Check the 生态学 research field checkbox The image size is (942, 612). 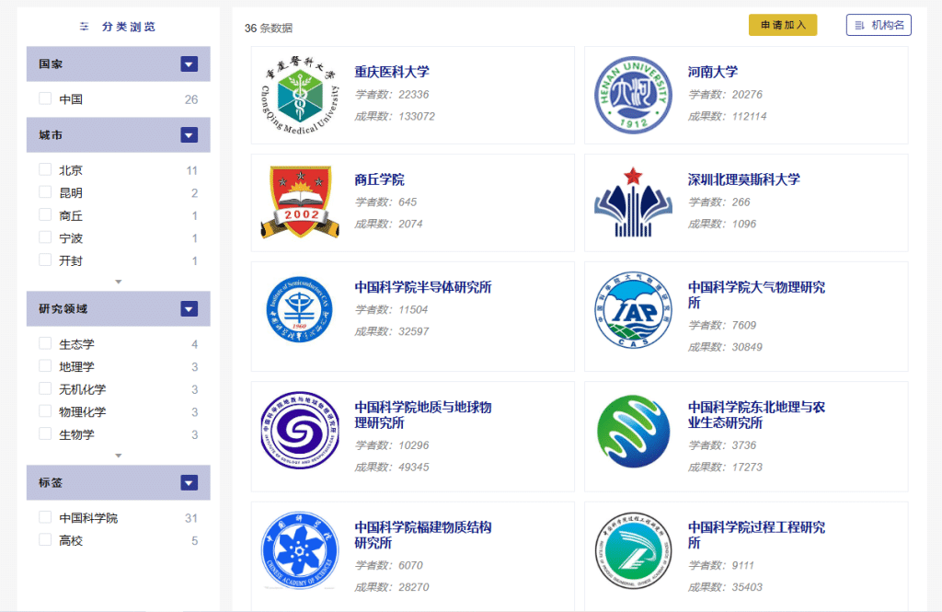45,343
